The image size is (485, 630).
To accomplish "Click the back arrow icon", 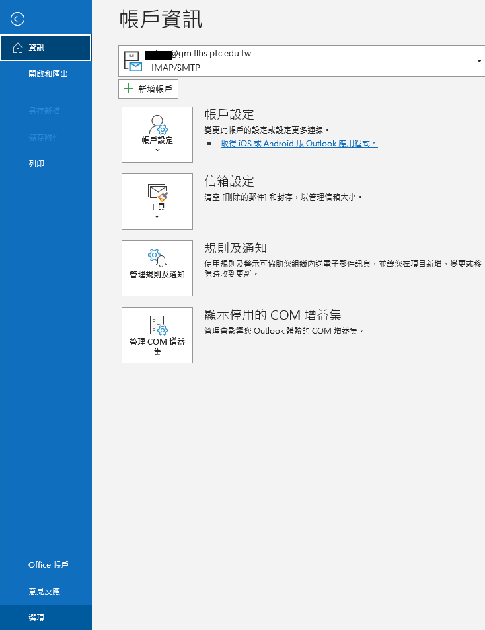I will 18,19.
